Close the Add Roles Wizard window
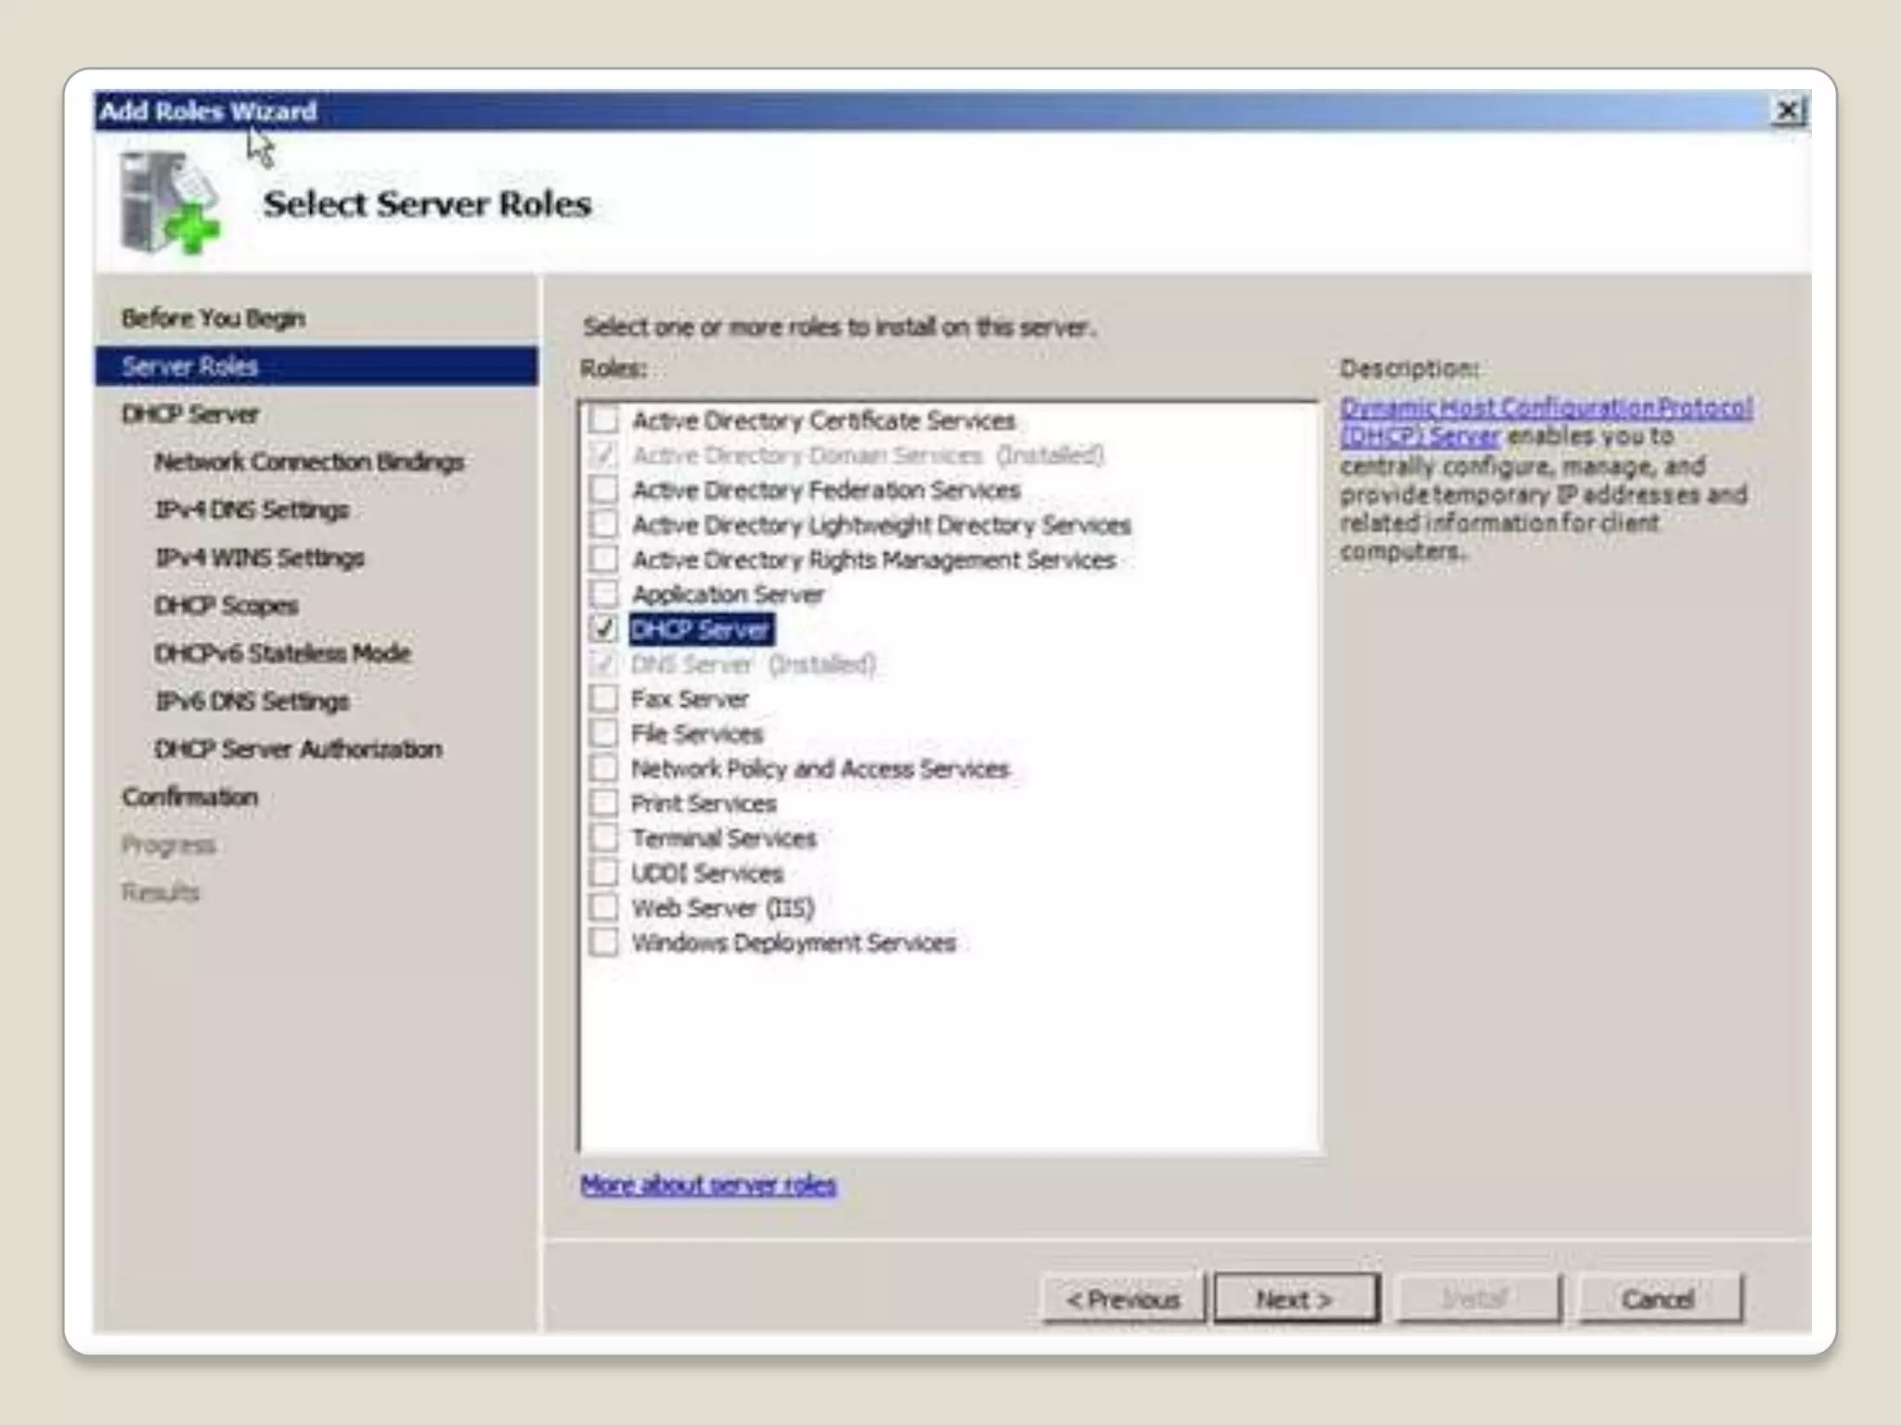The width and height of the screenshot is (1901, 1425). [x=1789, y=111]
